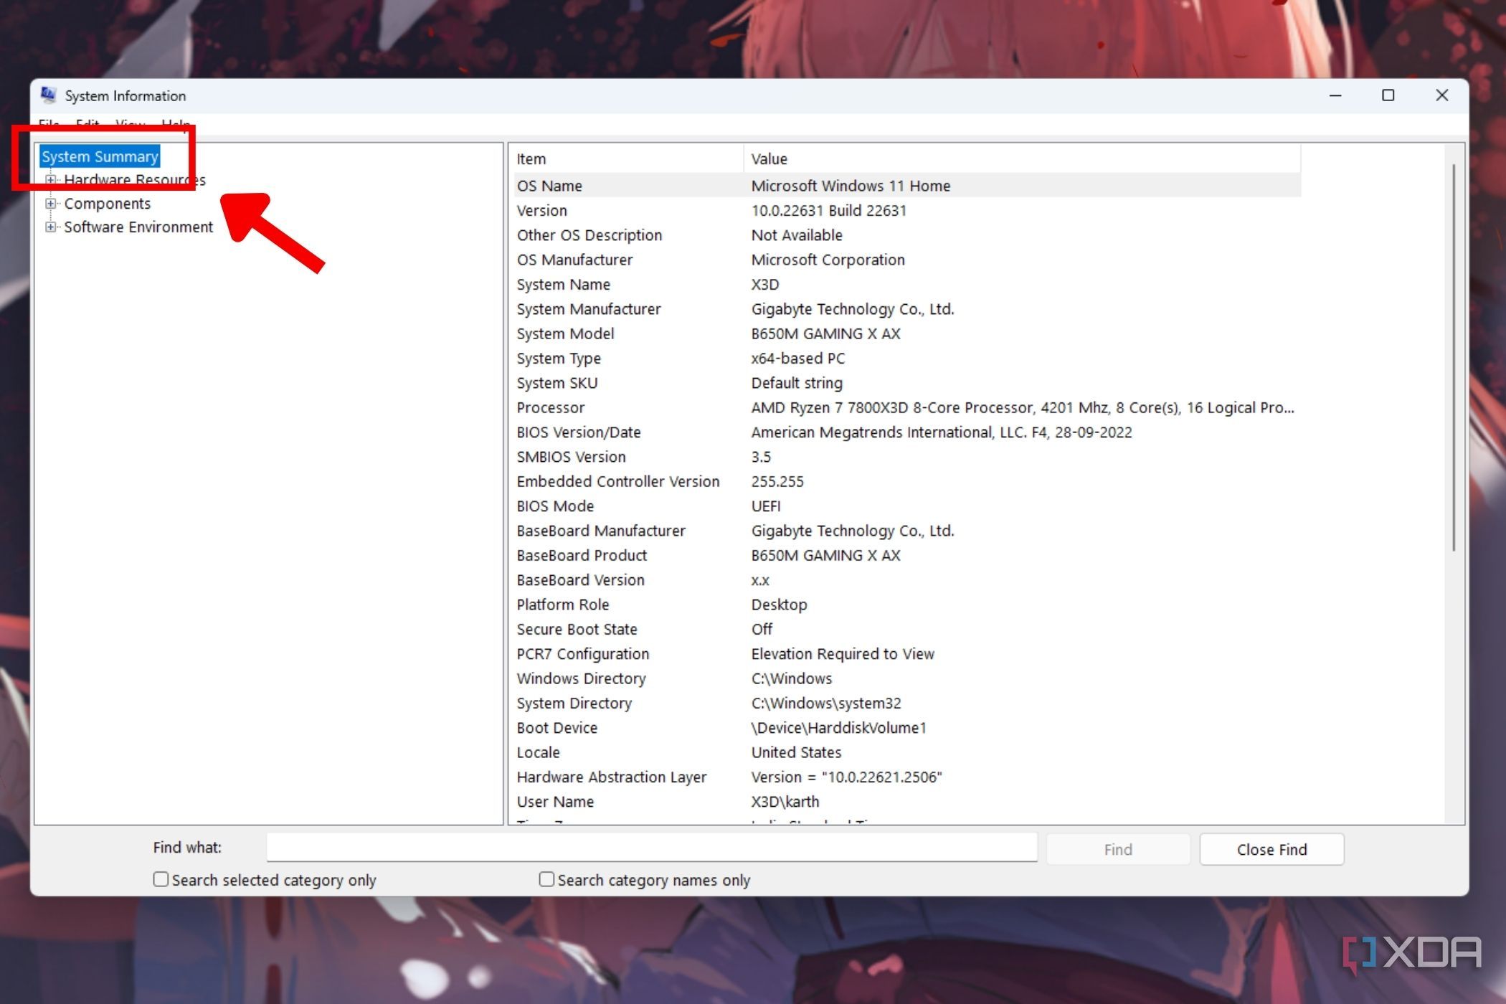The image size is (1506, 1004).
Task: Select the Processor row
Action: click(551, 407)
